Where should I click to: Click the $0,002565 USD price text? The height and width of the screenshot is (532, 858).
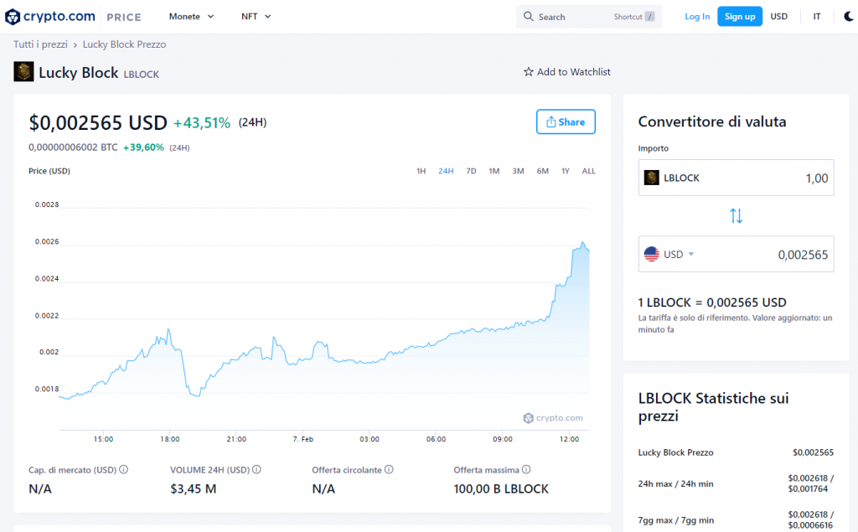[98, 122]
